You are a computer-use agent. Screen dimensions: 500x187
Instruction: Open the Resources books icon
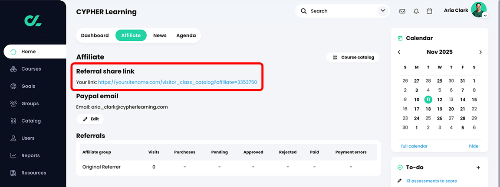point(13,173)
